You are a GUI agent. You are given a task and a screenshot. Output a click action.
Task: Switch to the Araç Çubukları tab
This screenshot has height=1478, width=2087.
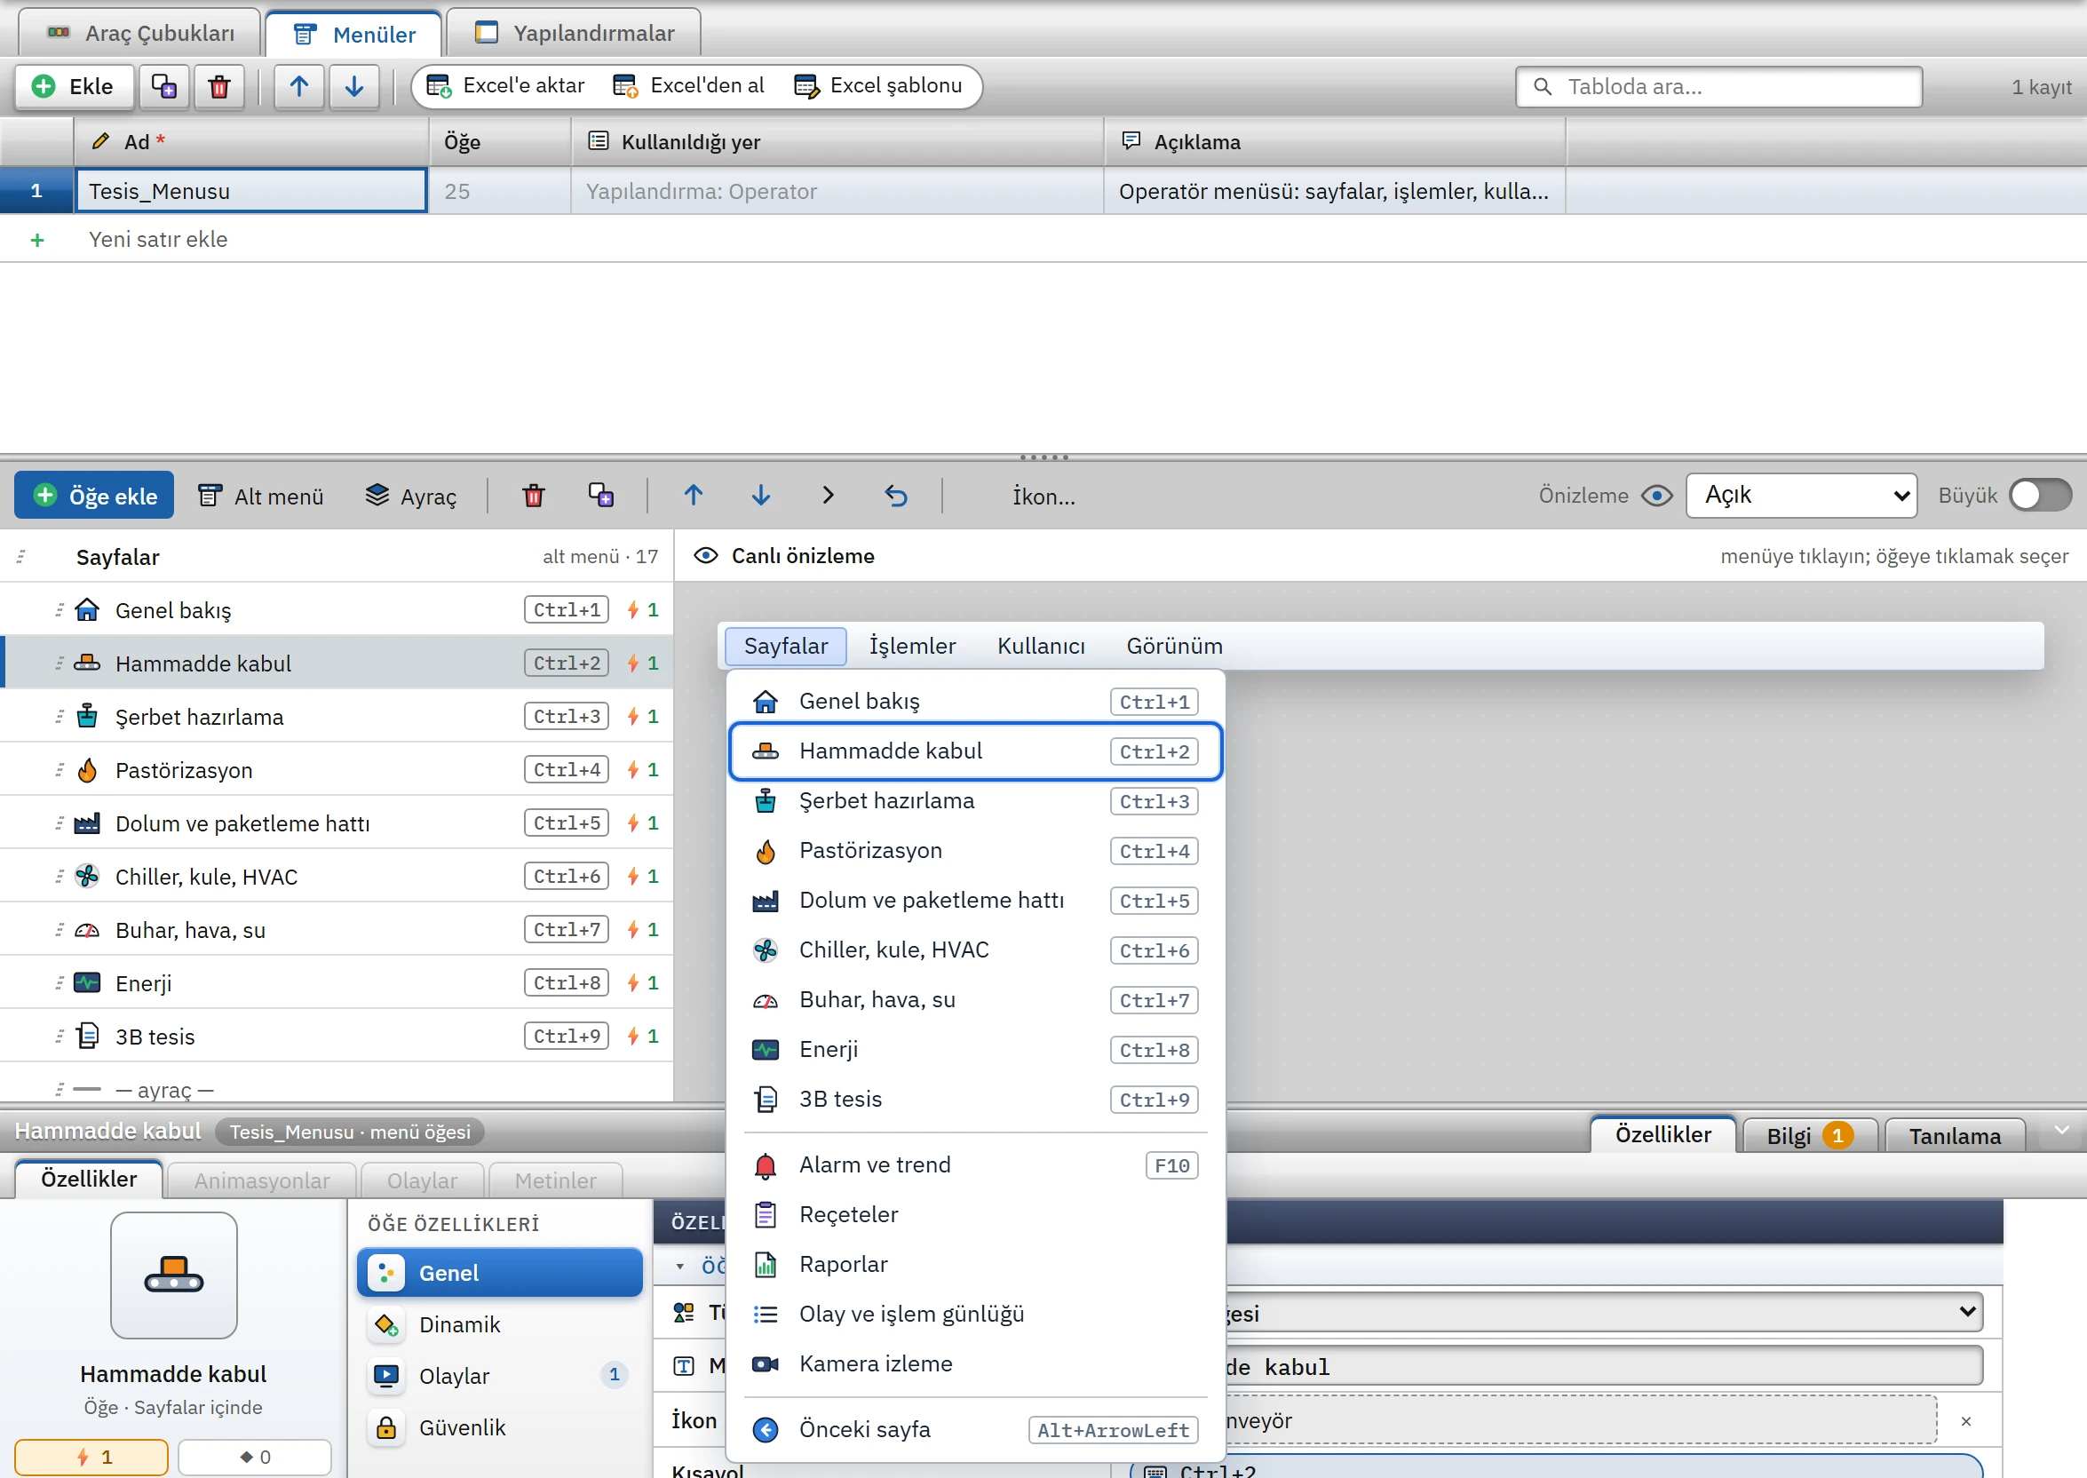(141, 34)
